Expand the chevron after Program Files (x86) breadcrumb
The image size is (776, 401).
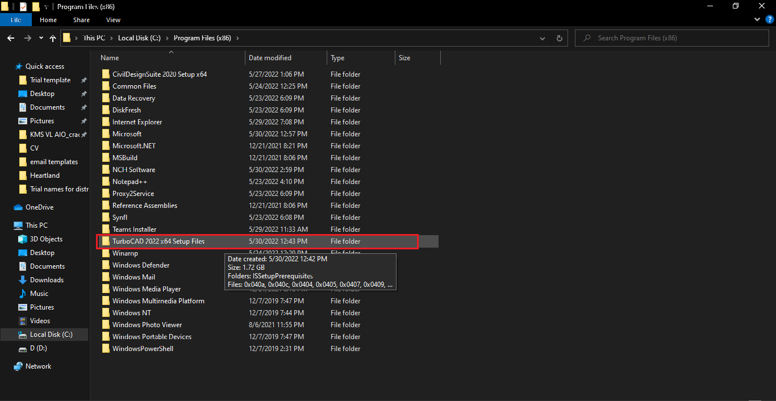pyautogui.click(x=237, y=38)
